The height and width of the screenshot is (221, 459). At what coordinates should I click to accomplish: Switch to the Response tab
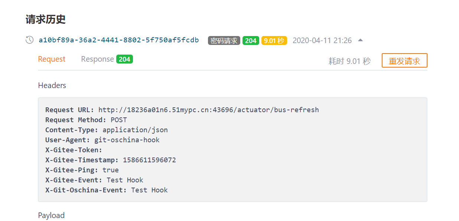[97, 59]
